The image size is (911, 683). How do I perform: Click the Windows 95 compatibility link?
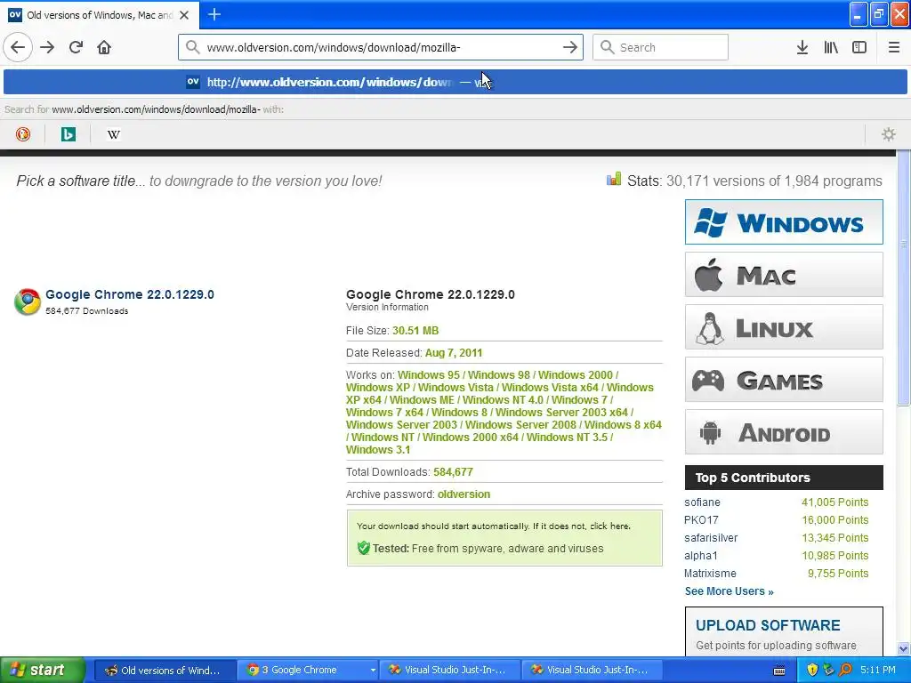coord(428,375)
